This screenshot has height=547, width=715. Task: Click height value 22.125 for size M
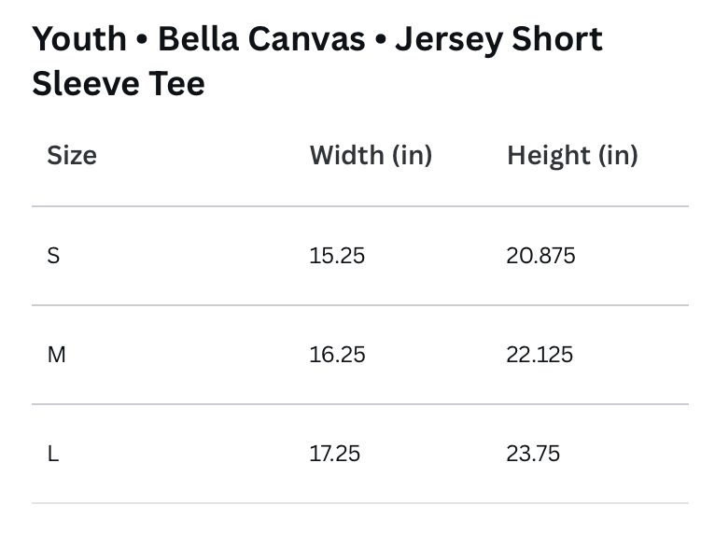tap(540, 354)
